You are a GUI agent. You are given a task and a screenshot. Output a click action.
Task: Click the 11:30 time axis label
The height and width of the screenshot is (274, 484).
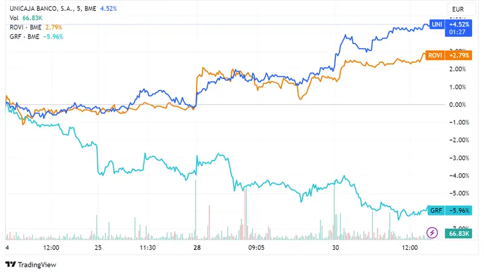click(148, 248)
